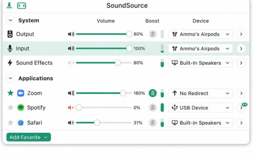Disable the active Boost for Zoom
Image resolution: width=253 pixels, height=156 pixels.
(153, 93)
